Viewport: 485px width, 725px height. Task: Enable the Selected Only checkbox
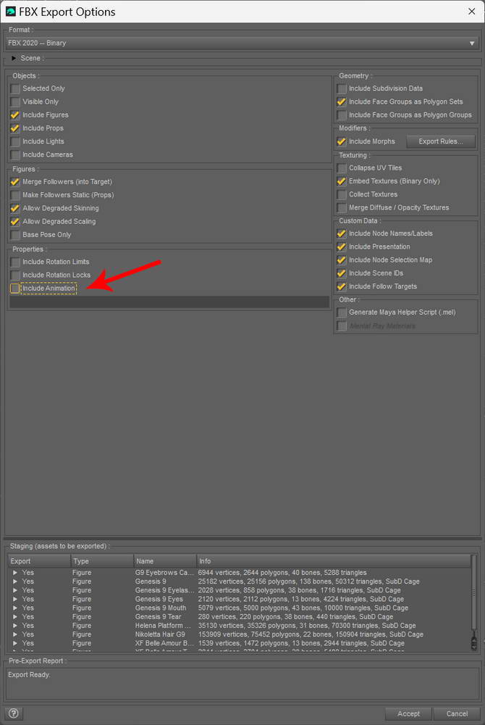(x=15, y=88)
